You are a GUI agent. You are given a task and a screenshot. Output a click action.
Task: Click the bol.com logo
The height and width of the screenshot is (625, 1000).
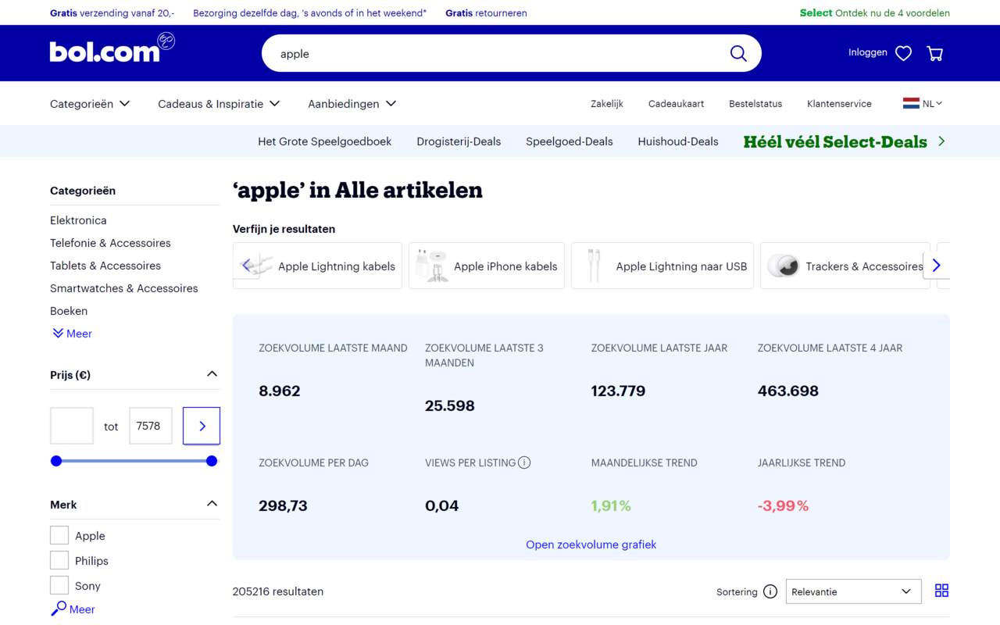coord(112,48)
